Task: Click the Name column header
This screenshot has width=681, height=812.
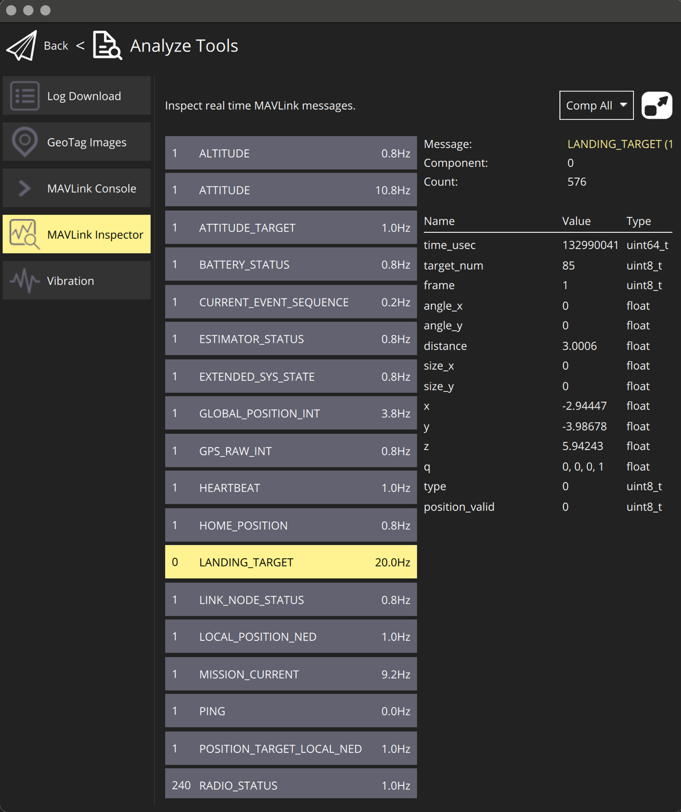Action: (439, 221)
